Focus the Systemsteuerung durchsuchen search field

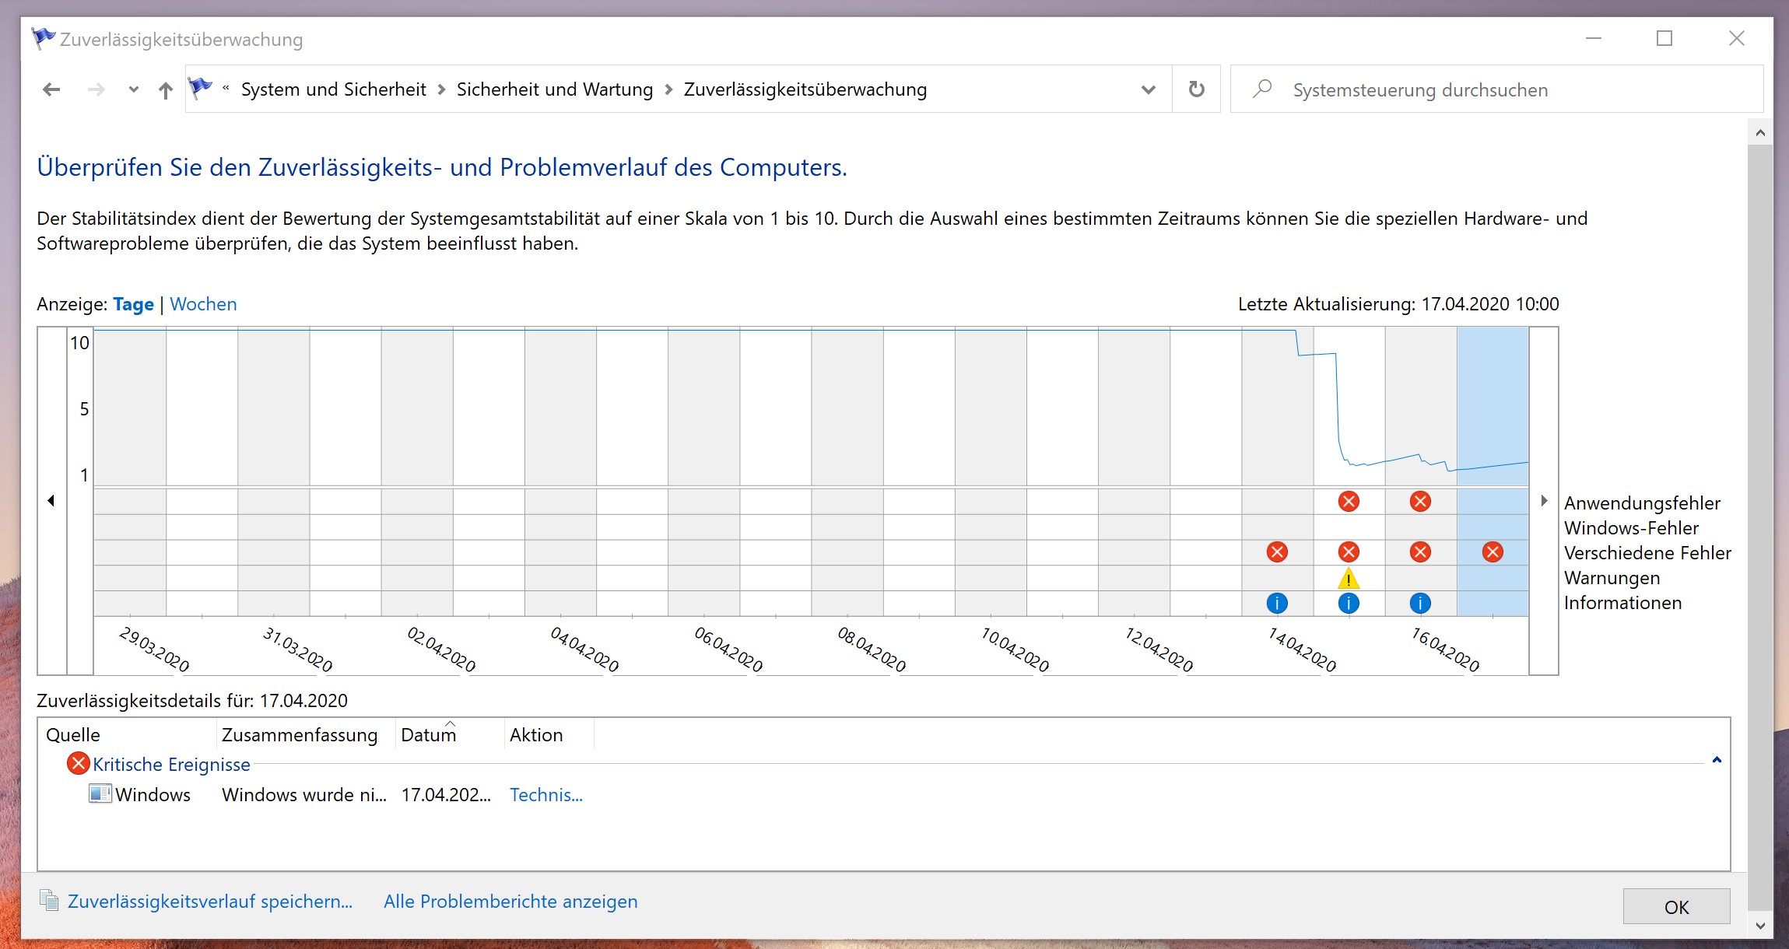click(1497, 89)
